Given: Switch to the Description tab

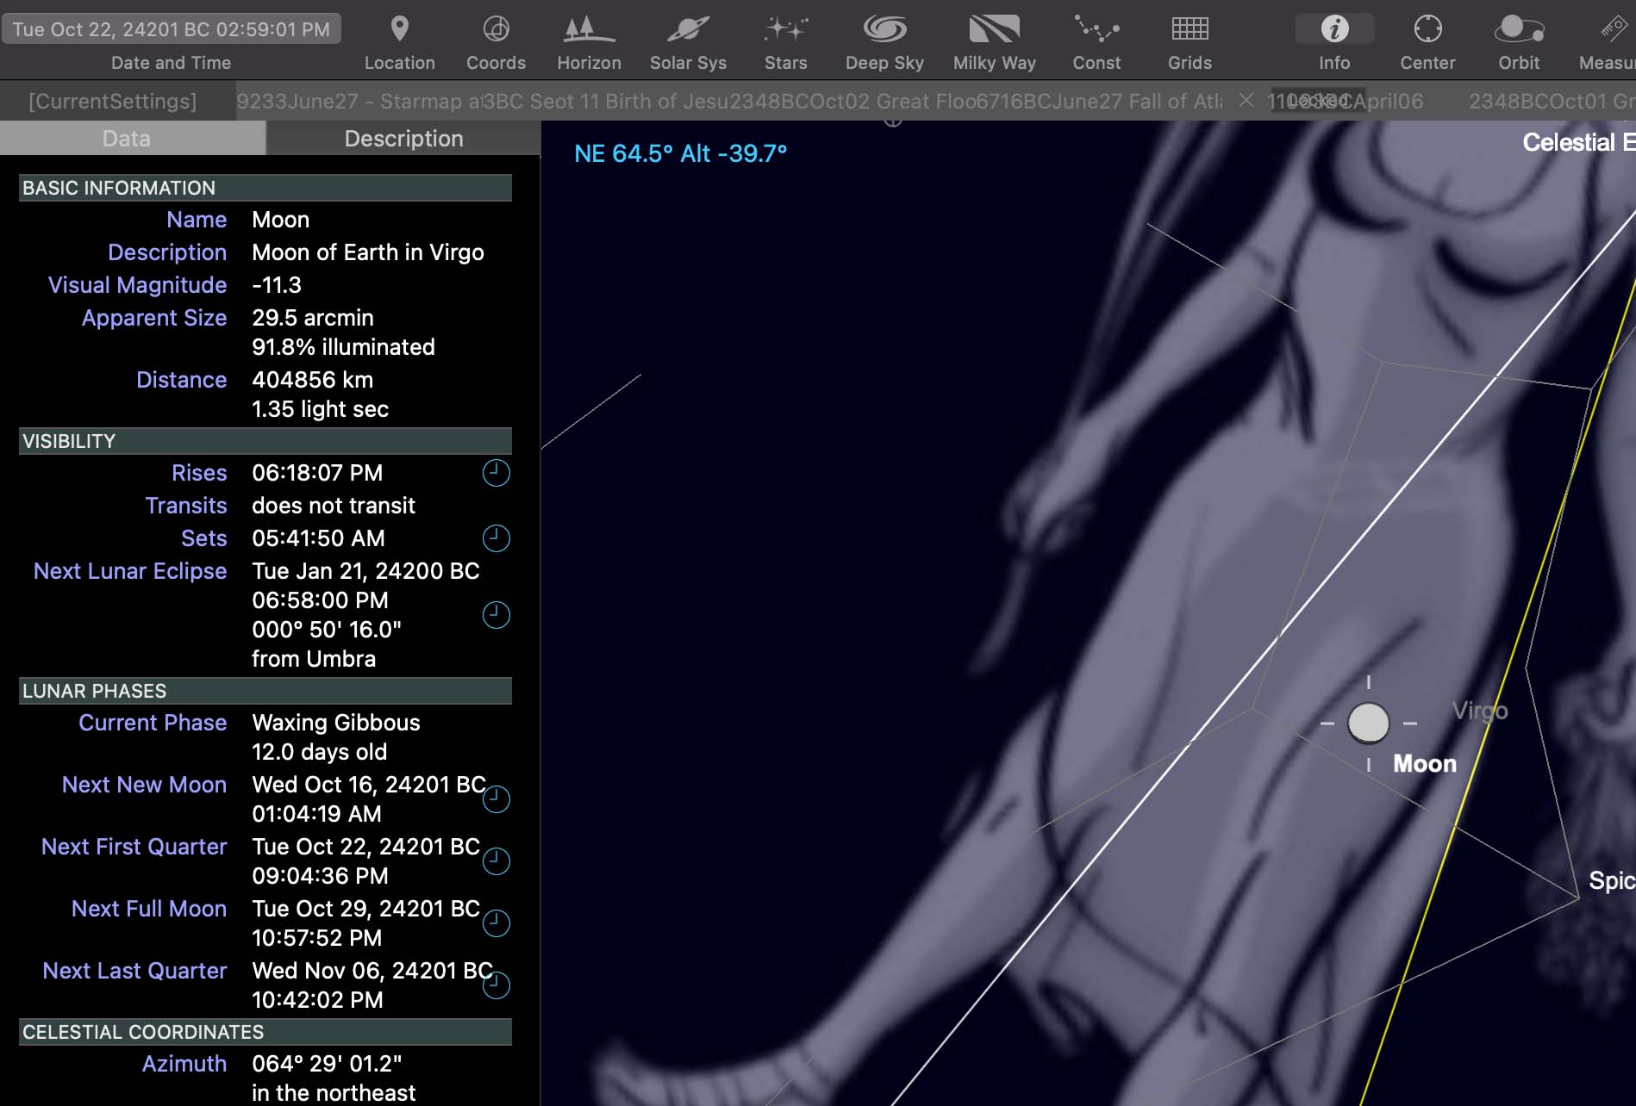Looking at the screenshot, I should pos(403,139).
